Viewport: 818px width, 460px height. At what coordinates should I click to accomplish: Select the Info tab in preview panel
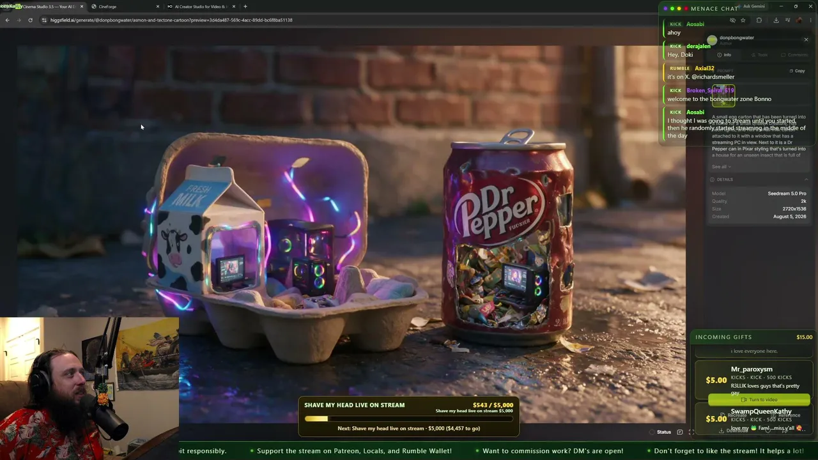pyautogui.click(x=724, y=55)
